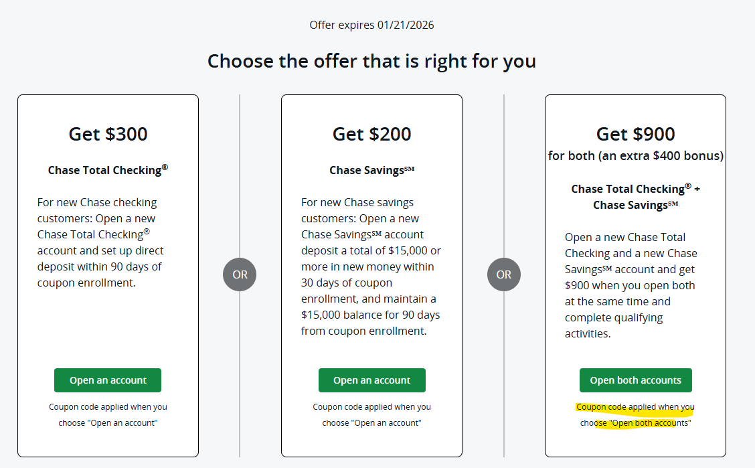Image resolution: width=755 pixels, height=468 pixels.
Task: Select the Get $200 heading
Action: pos(371,134)
